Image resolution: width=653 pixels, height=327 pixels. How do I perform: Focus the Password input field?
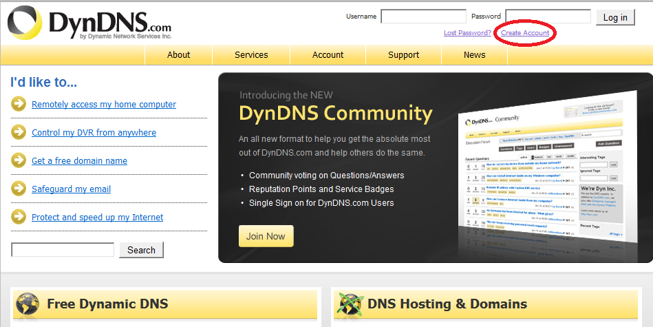(548, 17)
